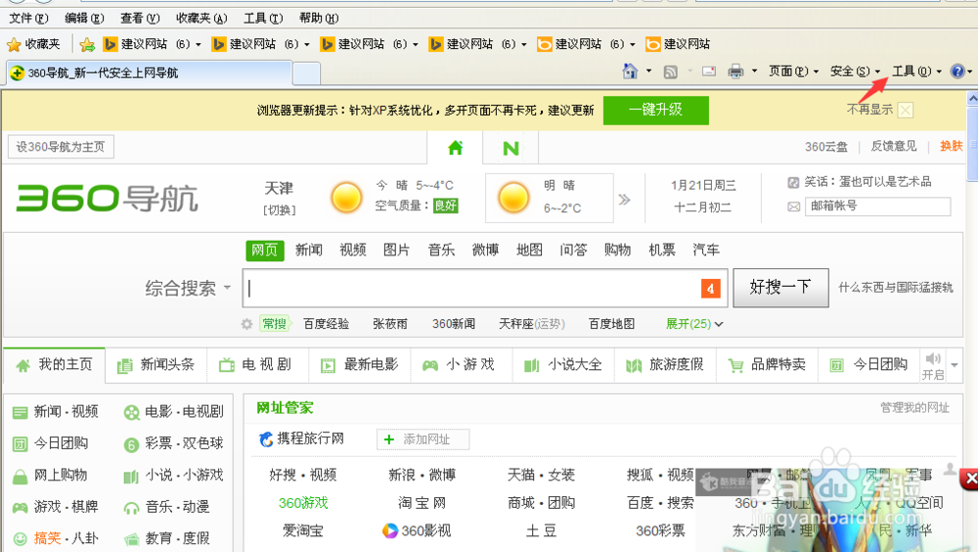Select the 视频 search category
The width and height of the screenshot is (978, 552).
pos(352,251)
